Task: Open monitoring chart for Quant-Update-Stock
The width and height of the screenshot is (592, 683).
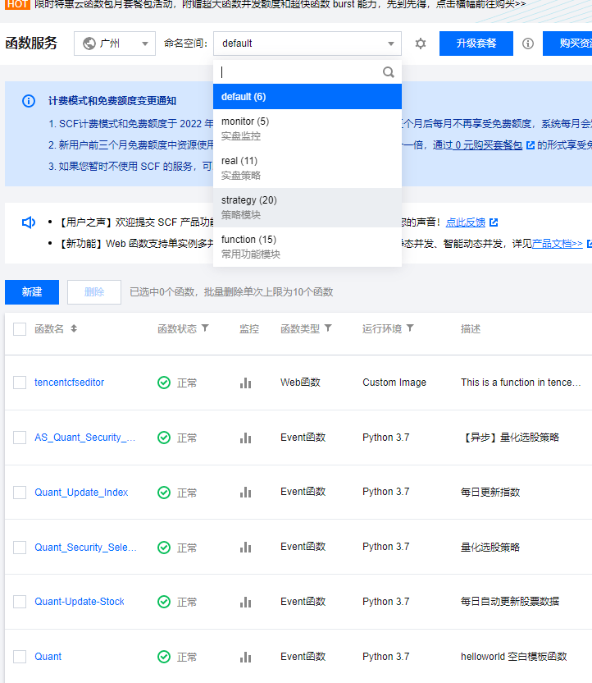Action: pyautogui.click(x=245, y=602)
